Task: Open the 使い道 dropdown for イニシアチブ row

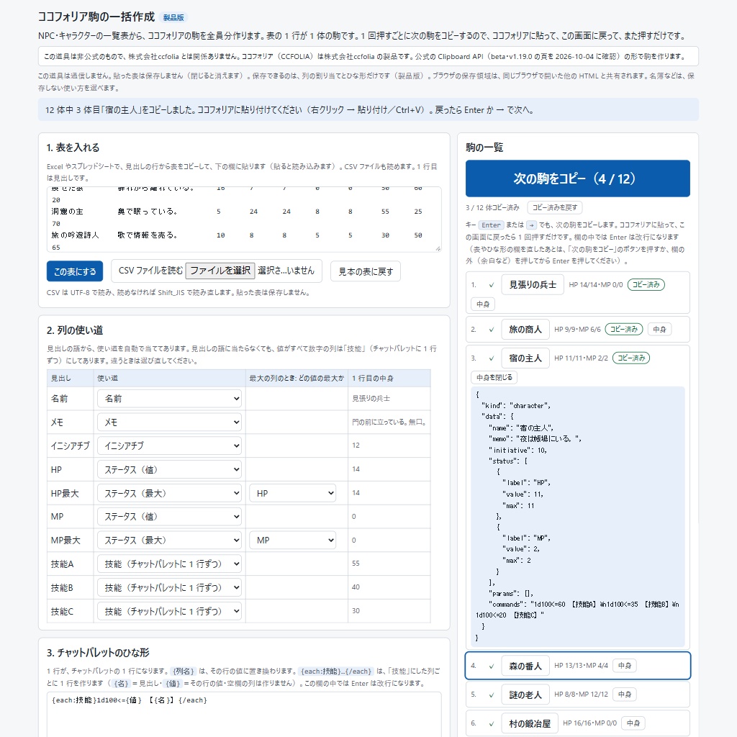Action: pyautogui.click(x=169, y=446)
